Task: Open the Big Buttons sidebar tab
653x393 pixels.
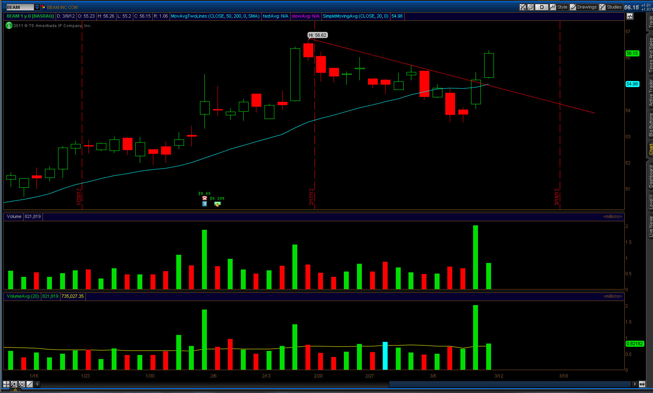Action: 650,125
